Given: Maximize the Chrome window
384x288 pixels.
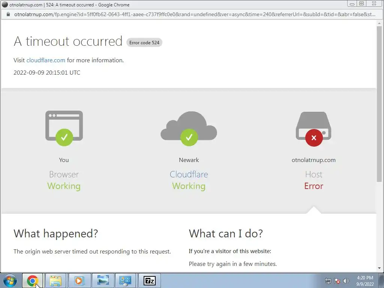Looking at the screenshot, I should (361, 4).
